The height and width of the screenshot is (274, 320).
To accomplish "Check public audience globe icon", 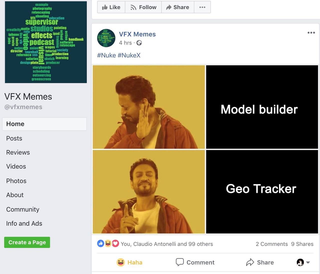I will pyautogui.click(x=139, y=43).
